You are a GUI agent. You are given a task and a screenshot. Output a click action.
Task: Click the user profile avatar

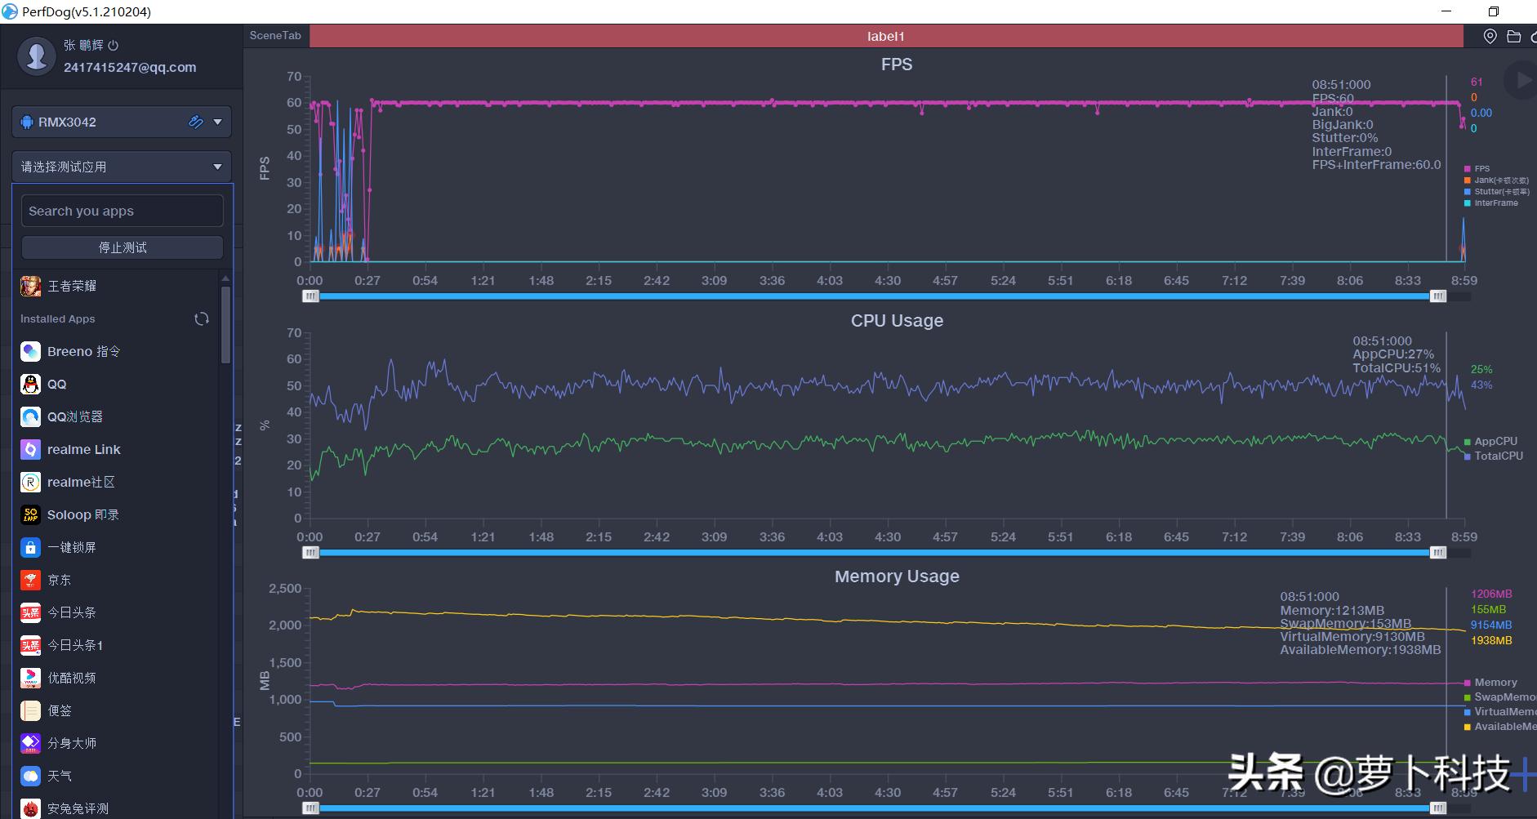(x=37, y=56)
